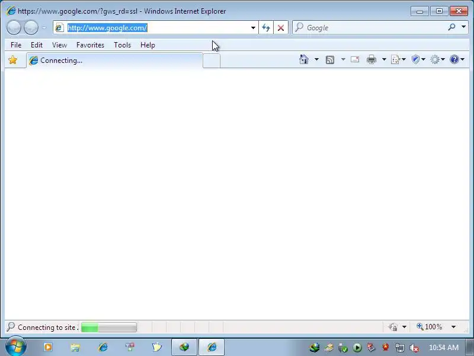Click the Refresh button

click(266, 27)
